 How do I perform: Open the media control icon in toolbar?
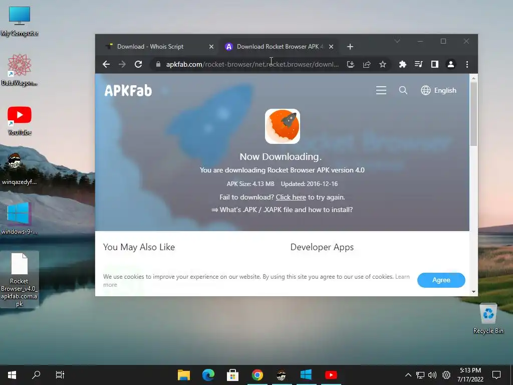[x=419, y=64]
